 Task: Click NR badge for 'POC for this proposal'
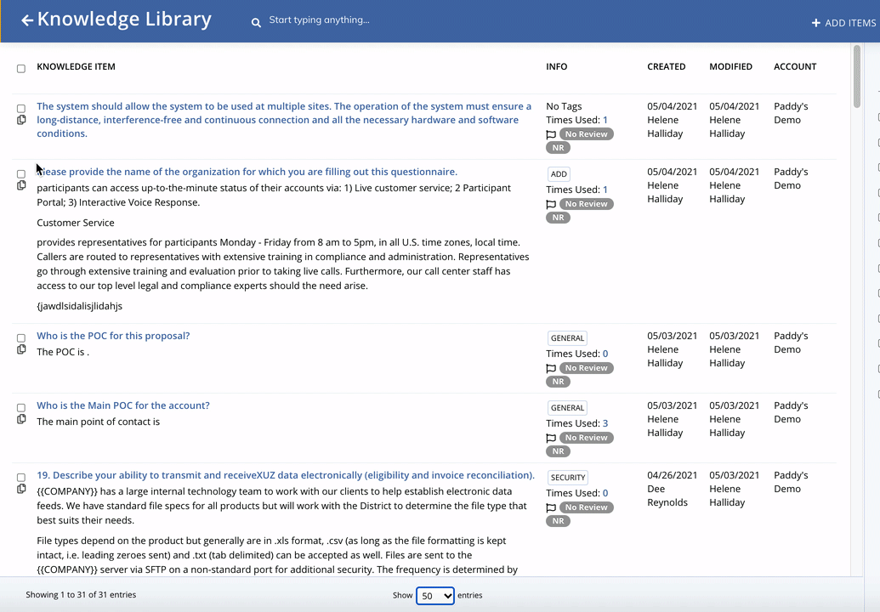click(x=558, y=382)
